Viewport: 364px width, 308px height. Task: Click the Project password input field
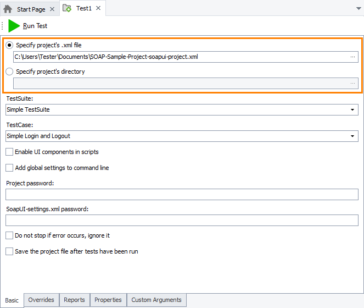[x=181, y=194]
